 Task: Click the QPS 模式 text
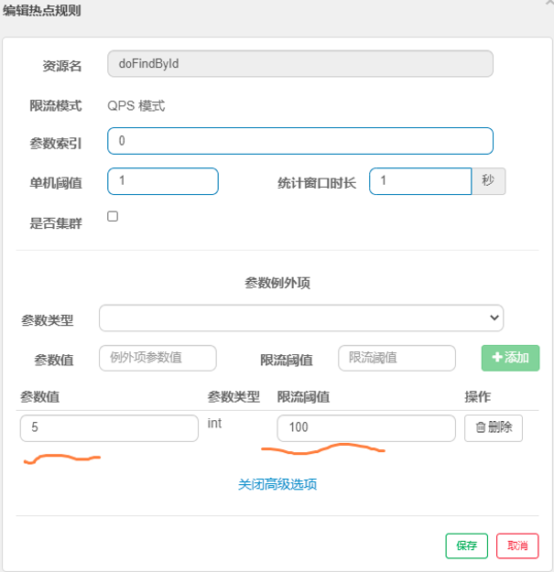tap(136, 106)
